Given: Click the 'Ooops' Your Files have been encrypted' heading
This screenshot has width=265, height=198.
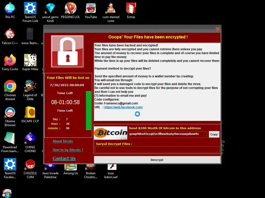Looking at the screenshot, I should (x=148, y=37).
